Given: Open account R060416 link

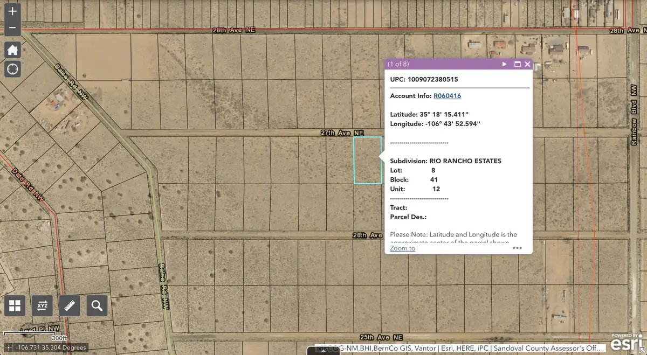Looking at the screenshot, I should coord(447,96).
